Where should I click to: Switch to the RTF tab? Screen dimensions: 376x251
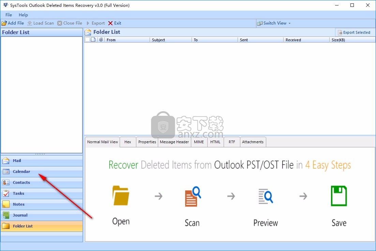tap(232, 142)
